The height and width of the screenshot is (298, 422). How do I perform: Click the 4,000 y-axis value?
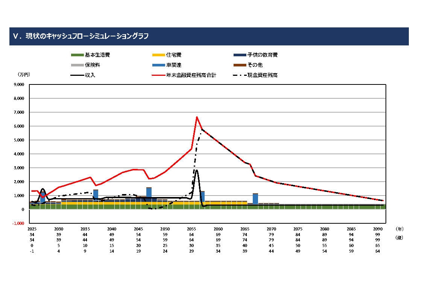(19, 154)
